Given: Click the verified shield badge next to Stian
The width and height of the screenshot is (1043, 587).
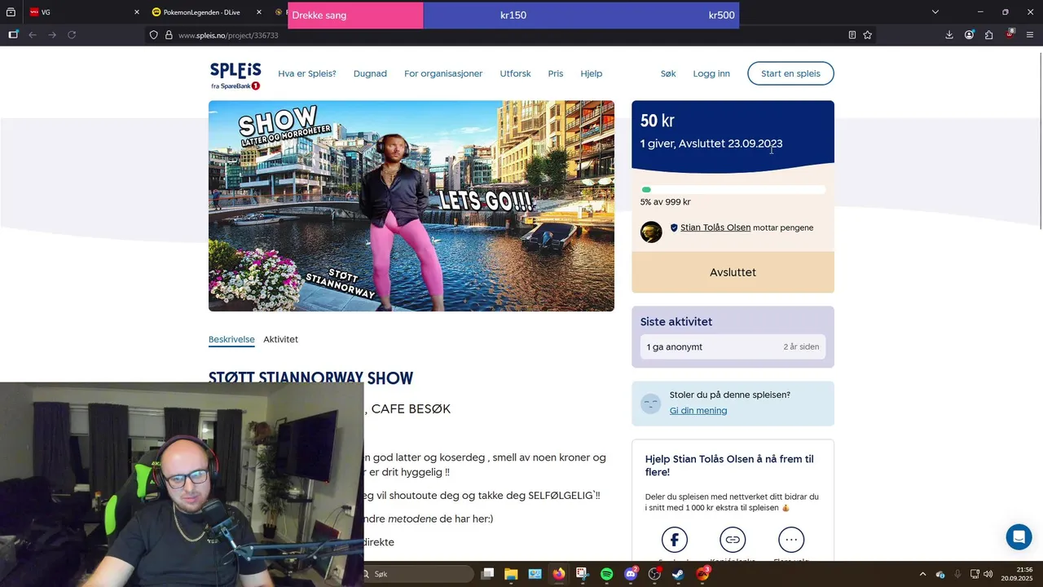Looking at the screenshot, I should (x=674, y=228).
